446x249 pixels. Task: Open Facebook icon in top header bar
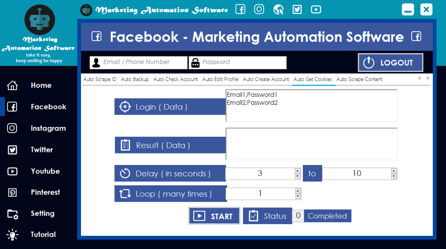(x=240, y=9)
